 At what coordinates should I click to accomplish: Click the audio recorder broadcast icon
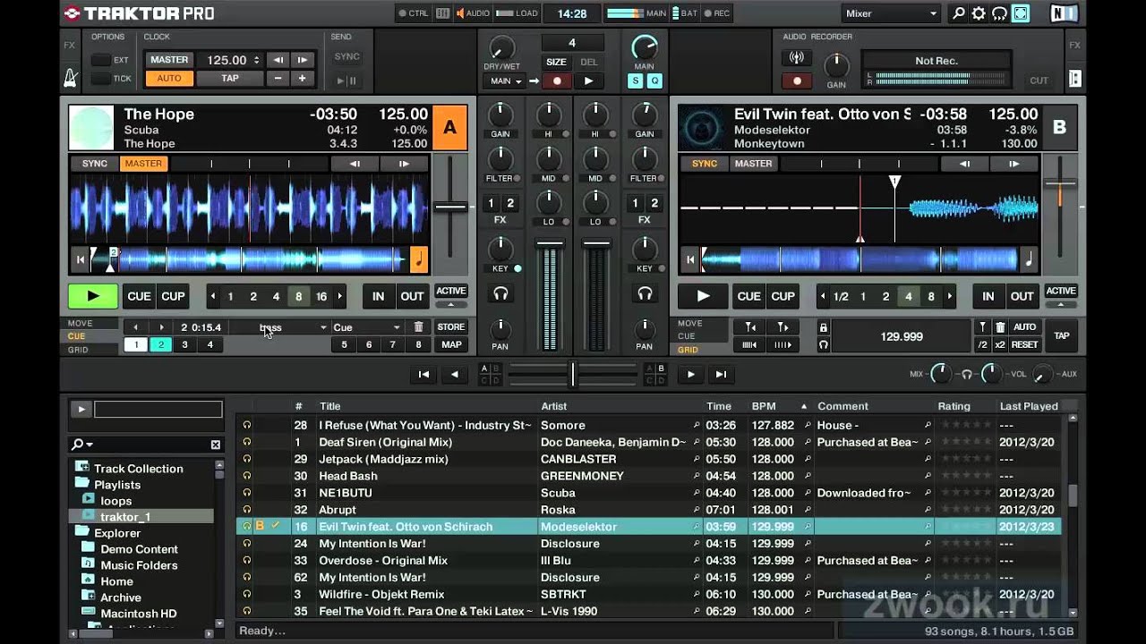point(796,59)
